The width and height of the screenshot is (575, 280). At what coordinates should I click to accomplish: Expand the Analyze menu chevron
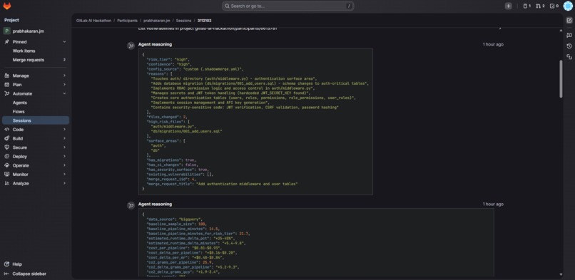coord(64,183)
